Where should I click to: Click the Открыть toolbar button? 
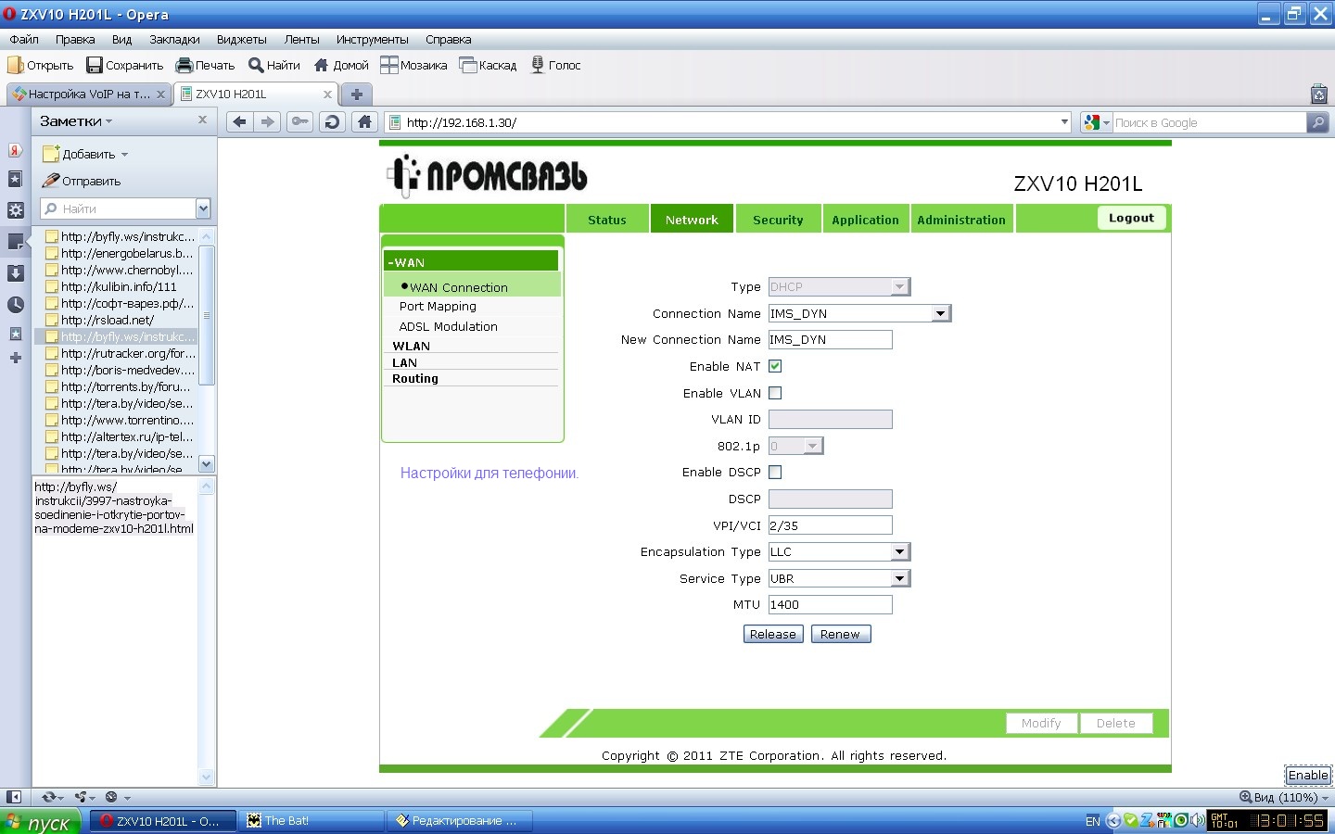[40, 65]
